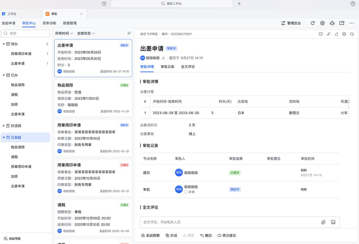Viewport: 359px width, 244px height.
Task: Open the 用章用印申请 已撤回 card
Action: [93, 178]
